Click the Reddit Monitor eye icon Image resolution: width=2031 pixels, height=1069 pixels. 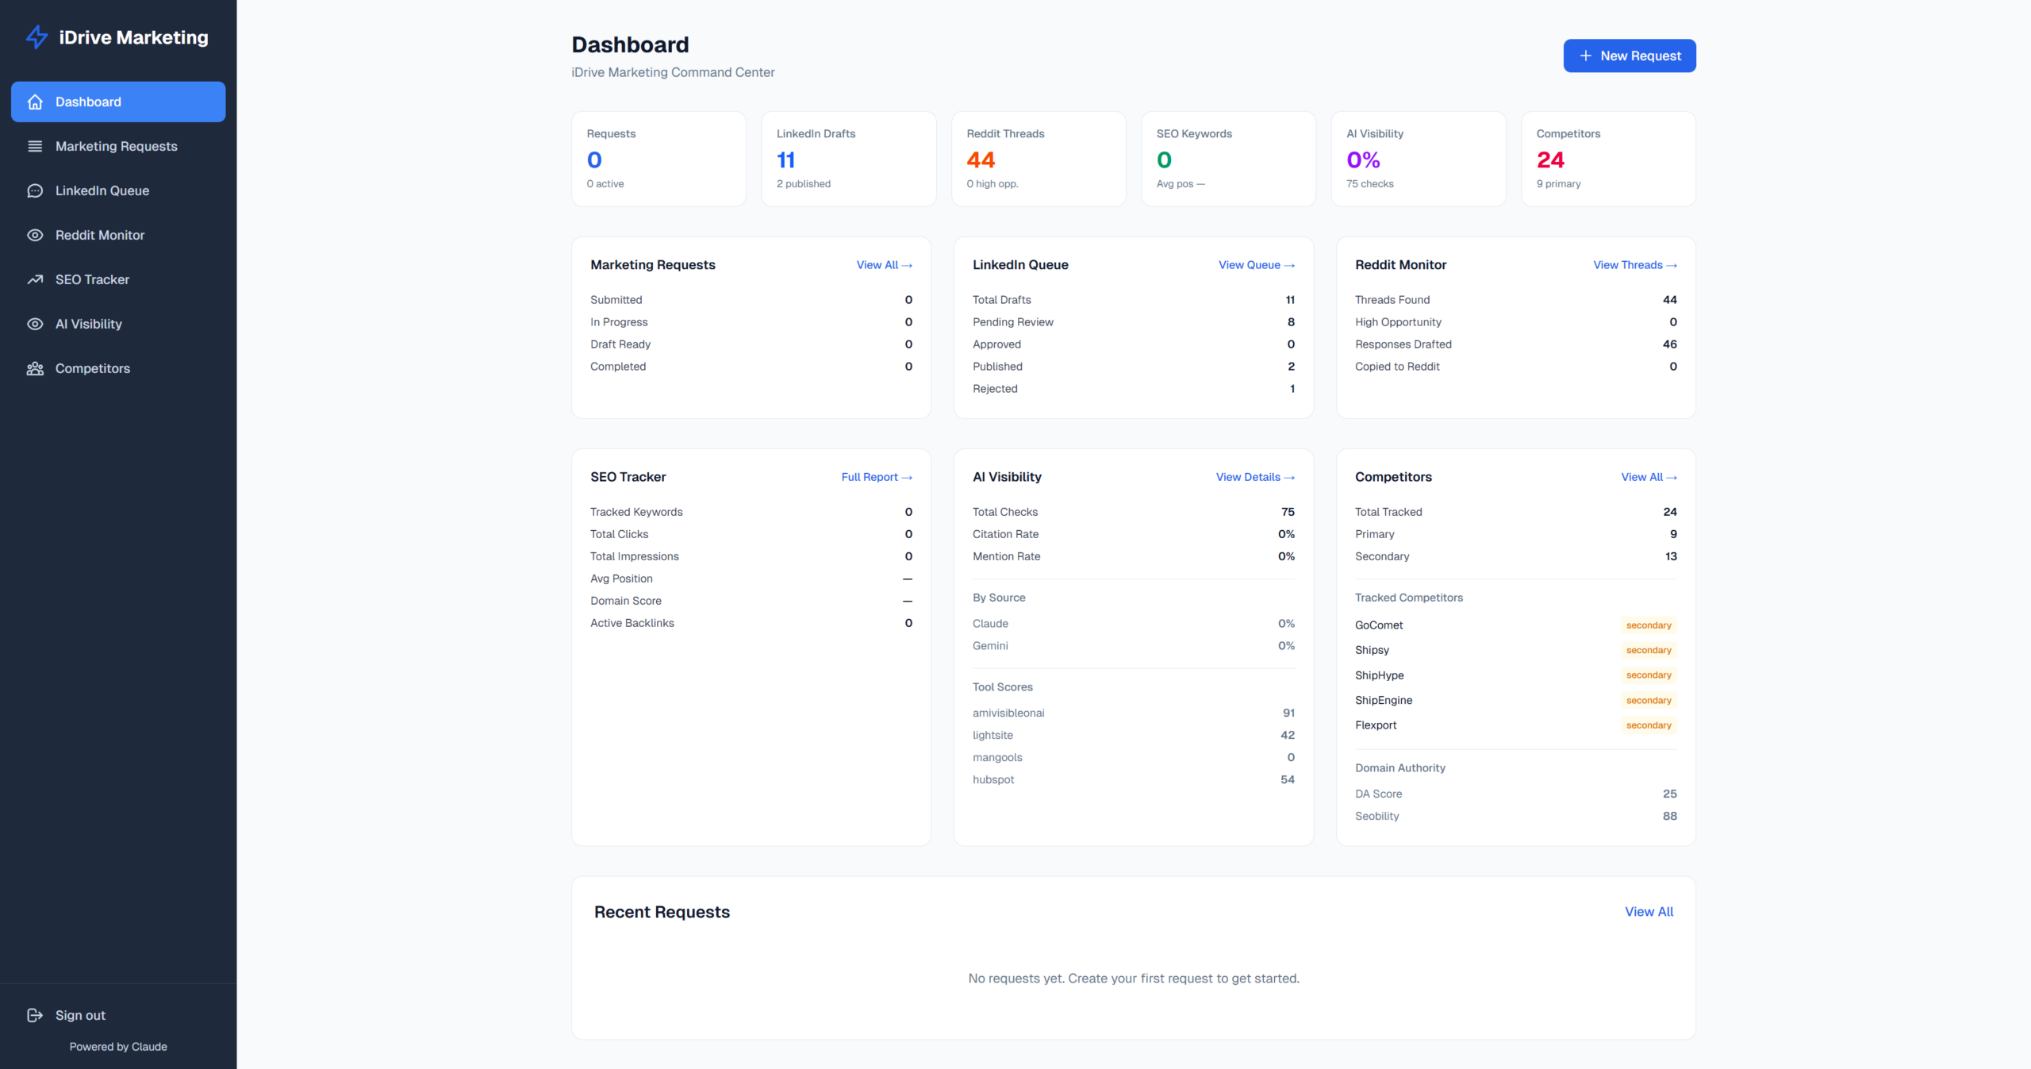[x=35, y=235]
